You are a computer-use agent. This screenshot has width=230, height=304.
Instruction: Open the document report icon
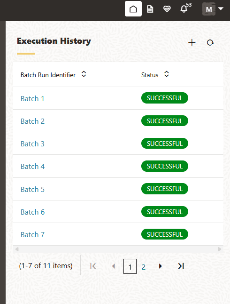coord(150,9)
